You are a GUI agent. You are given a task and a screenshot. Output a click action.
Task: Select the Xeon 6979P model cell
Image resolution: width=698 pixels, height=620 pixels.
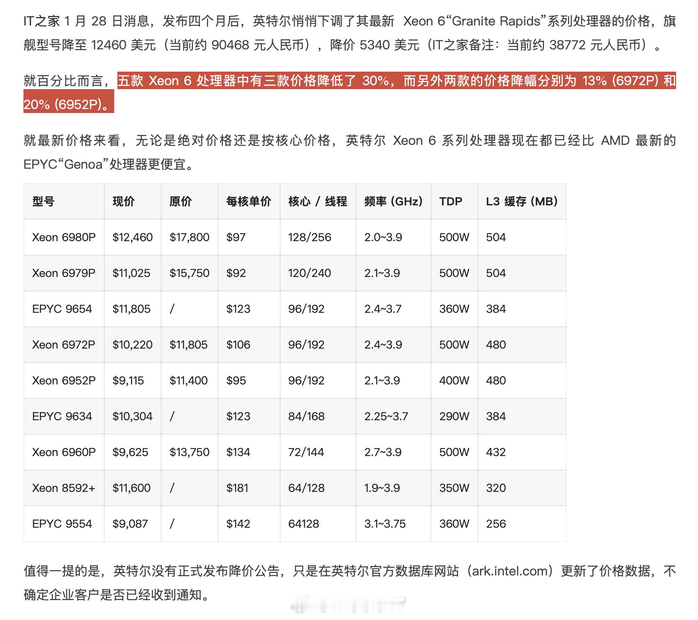pyautogui.click(x=64, y=273)
